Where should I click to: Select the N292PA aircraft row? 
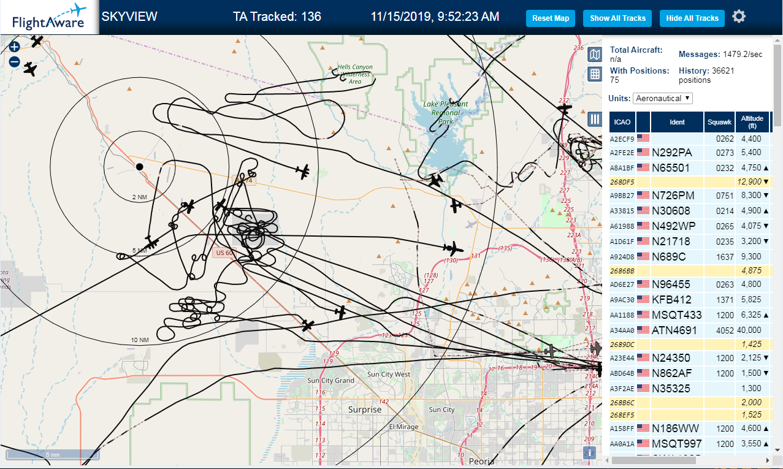[690, 153]
